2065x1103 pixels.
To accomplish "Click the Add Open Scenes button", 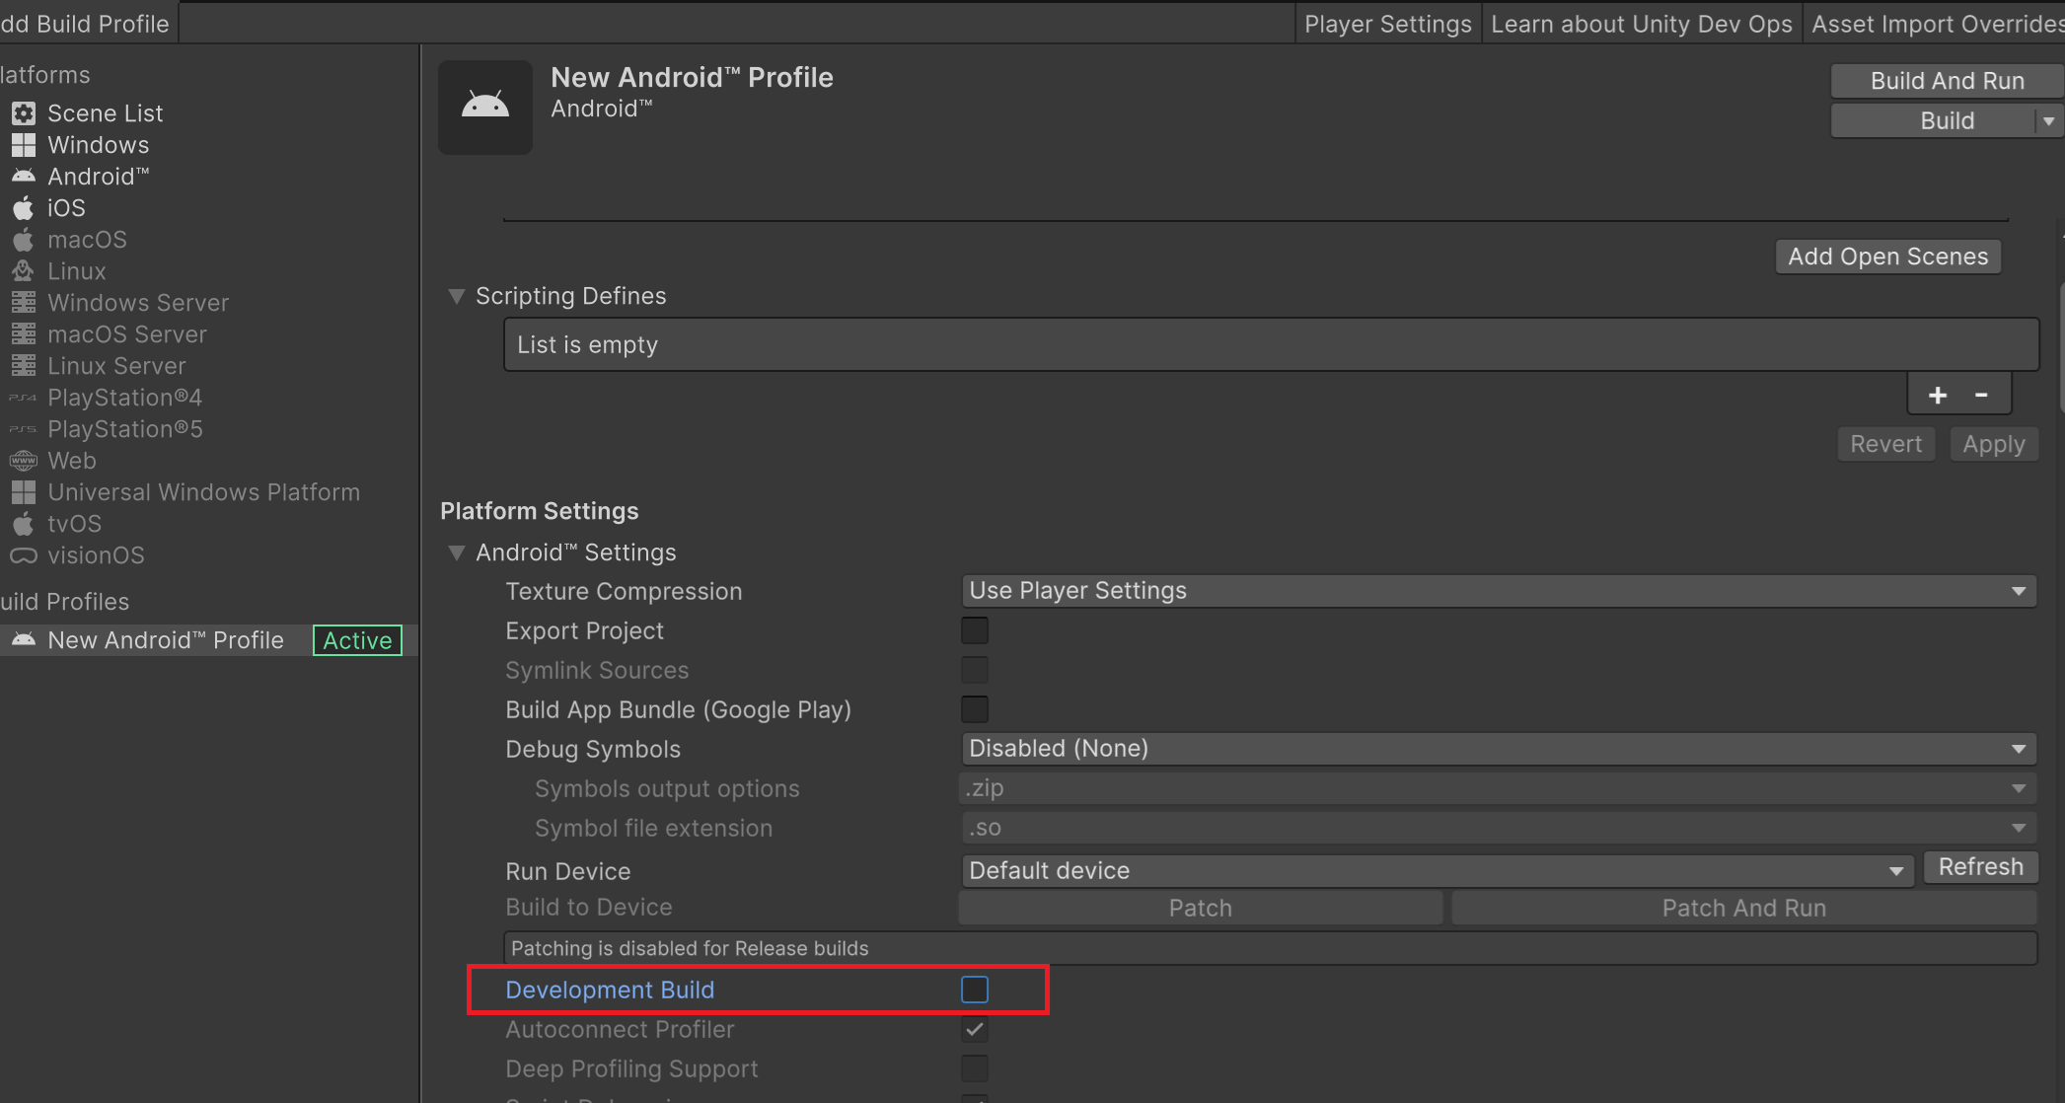I will pos(1887,257).
